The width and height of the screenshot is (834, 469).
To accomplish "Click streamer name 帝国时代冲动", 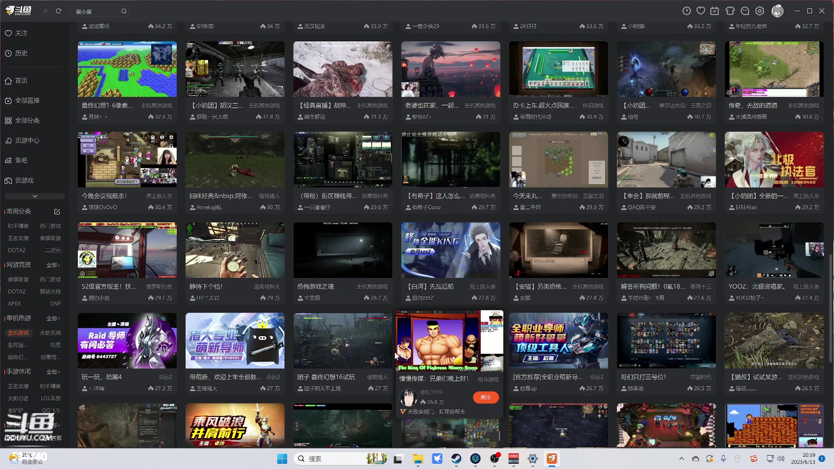I will pos(536,117).
